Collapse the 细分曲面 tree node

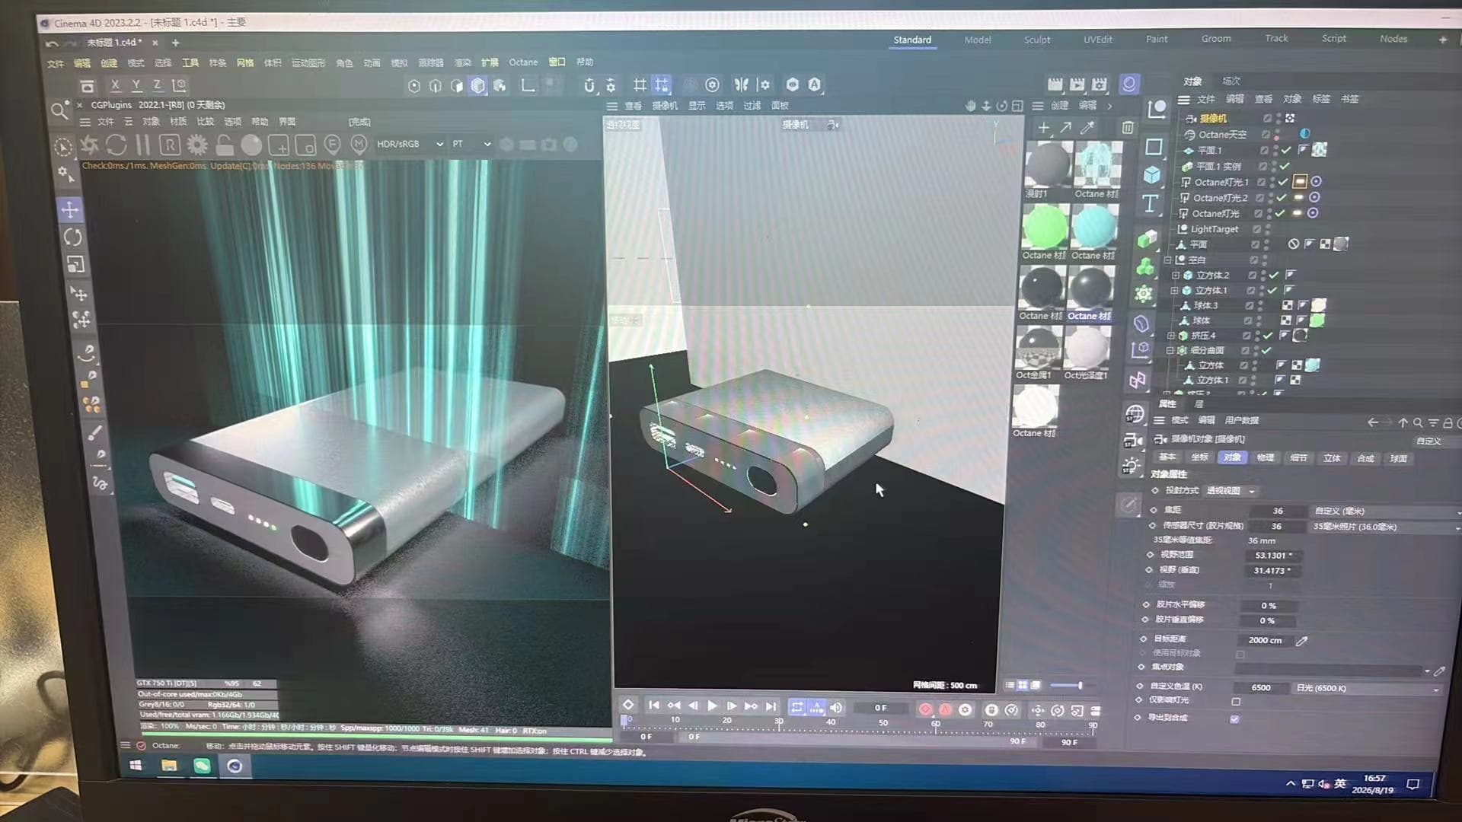[1170, 350]
